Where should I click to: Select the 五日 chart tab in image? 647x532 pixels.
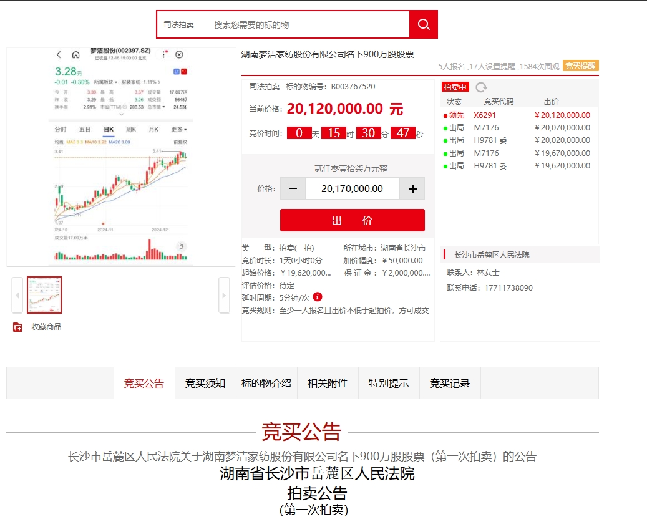click(85, 130)
